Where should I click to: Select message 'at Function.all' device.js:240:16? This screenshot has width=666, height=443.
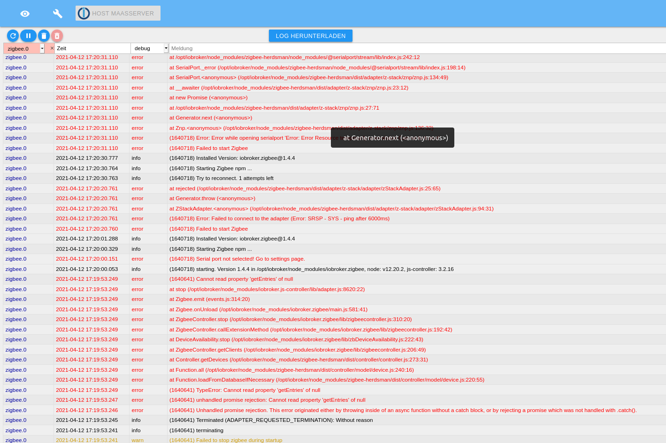pos(291,370)
